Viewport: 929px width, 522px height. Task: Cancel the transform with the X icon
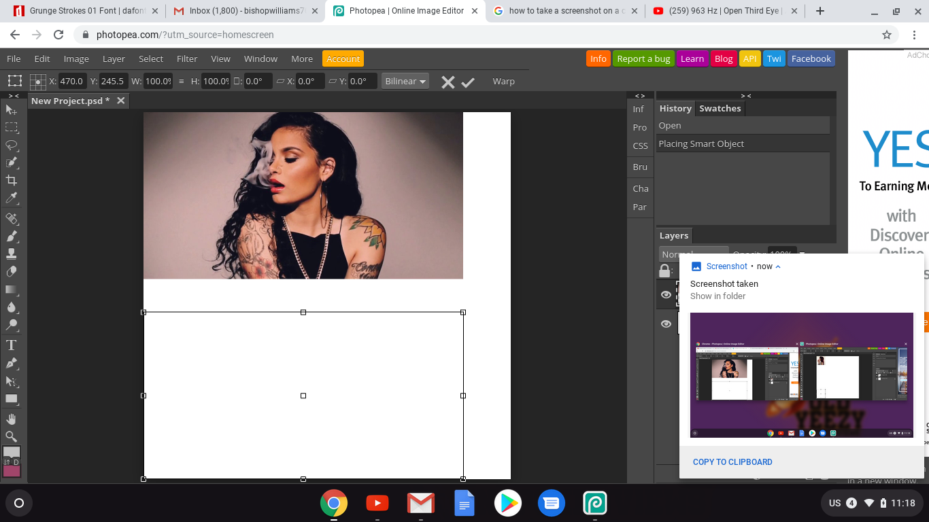click(x=447, y=82)
